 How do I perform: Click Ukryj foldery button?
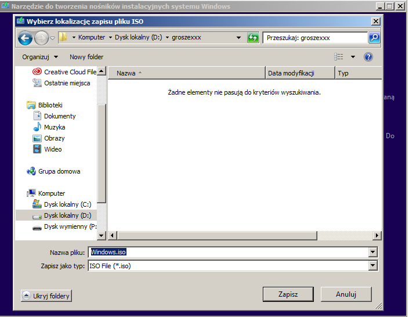click(x=46, y=296)
